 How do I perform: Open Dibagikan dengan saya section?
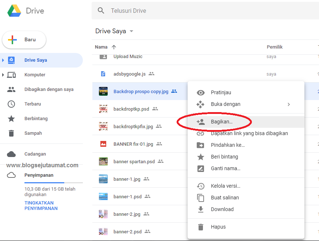pyautogui.click(x=49, y=89)
